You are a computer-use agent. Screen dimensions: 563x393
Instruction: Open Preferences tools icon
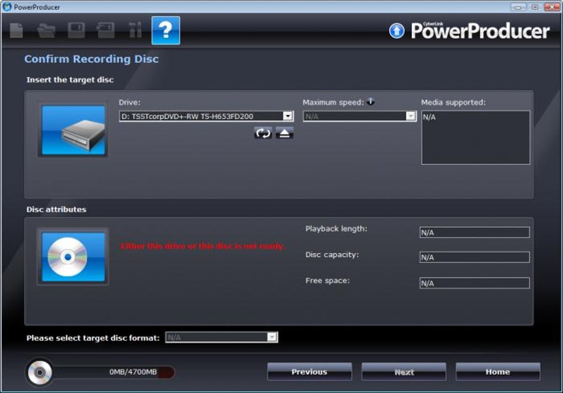pos(135,30)
